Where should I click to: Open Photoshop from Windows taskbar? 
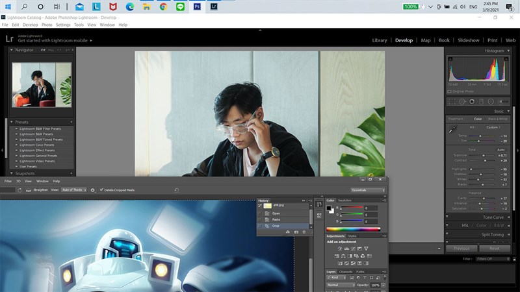coord(197,6)
